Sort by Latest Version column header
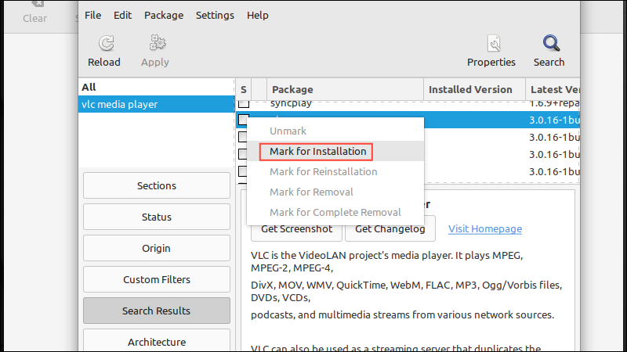 [553, 89]
